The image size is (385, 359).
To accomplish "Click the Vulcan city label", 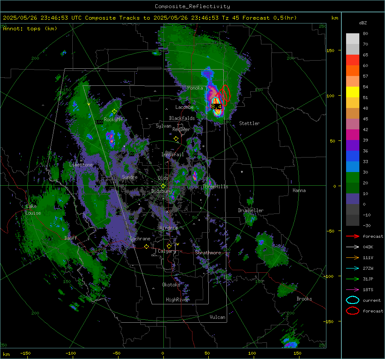I will click(x=217, y=317).
